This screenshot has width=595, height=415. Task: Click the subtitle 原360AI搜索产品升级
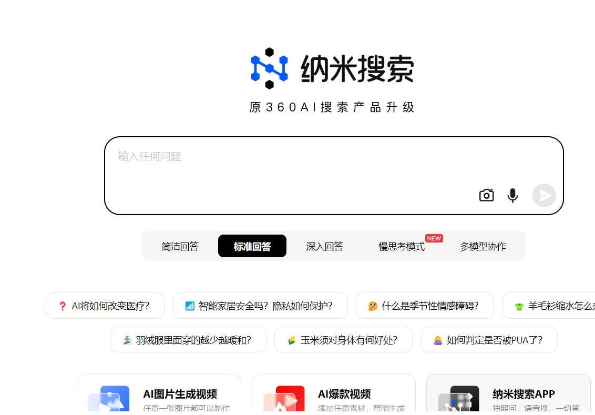[x=332, y=107]
